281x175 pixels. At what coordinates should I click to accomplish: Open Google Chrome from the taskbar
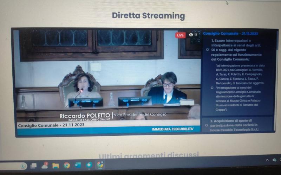pyautogui.click(x=67, y=166)
